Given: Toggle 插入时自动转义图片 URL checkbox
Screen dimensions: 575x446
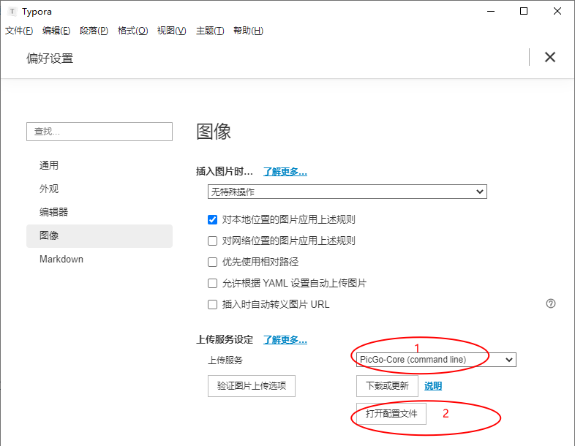Looking at the screenshot, I should (x=212, y=305).
